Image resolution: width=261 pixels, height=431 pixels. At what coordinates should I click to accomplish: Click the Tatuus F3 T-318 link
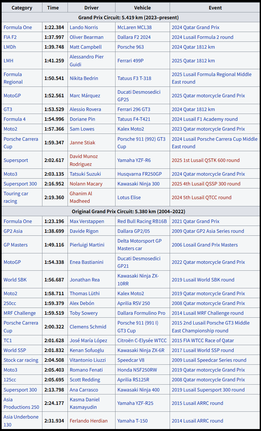pyautogui.click(x=134, y=78)
